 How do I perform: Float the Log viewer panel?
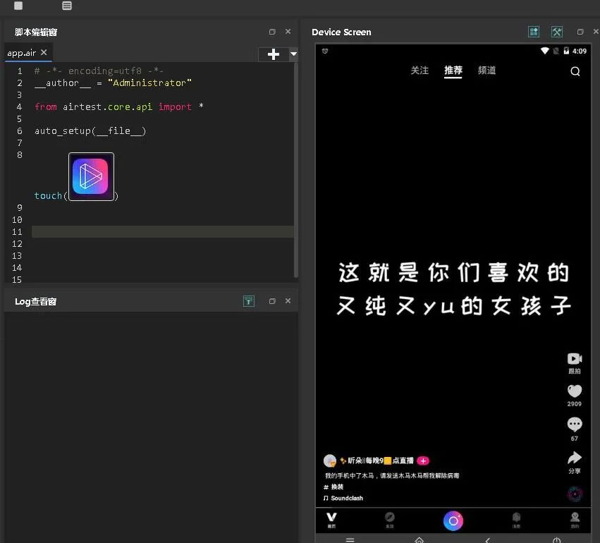(x=272, y=301)
